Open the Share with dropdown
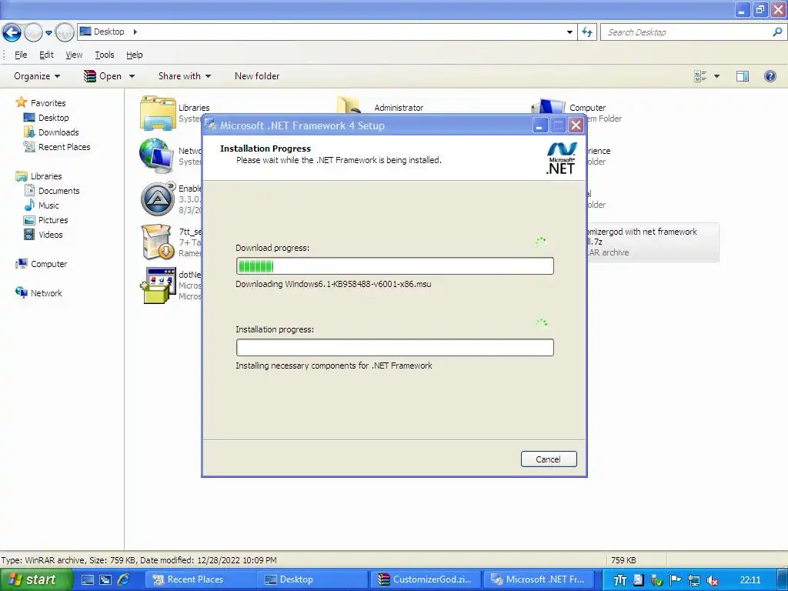788x591 pixels. pos(185,76)
